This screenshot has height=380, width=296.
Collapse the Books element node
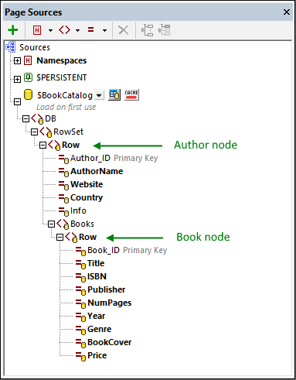click(51, 224)
